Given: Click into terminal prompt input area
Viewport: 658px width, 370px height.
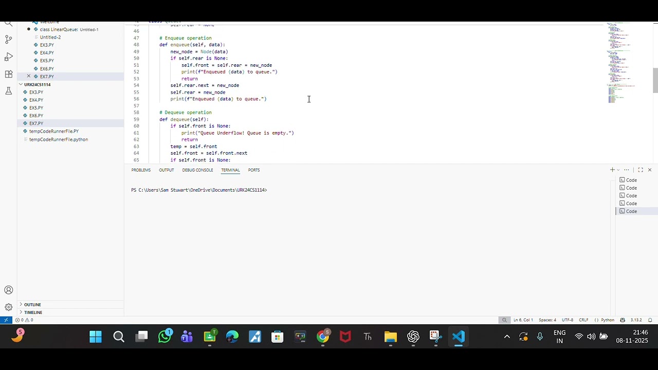Looking at the screenshot, I should tap(270, 190).
